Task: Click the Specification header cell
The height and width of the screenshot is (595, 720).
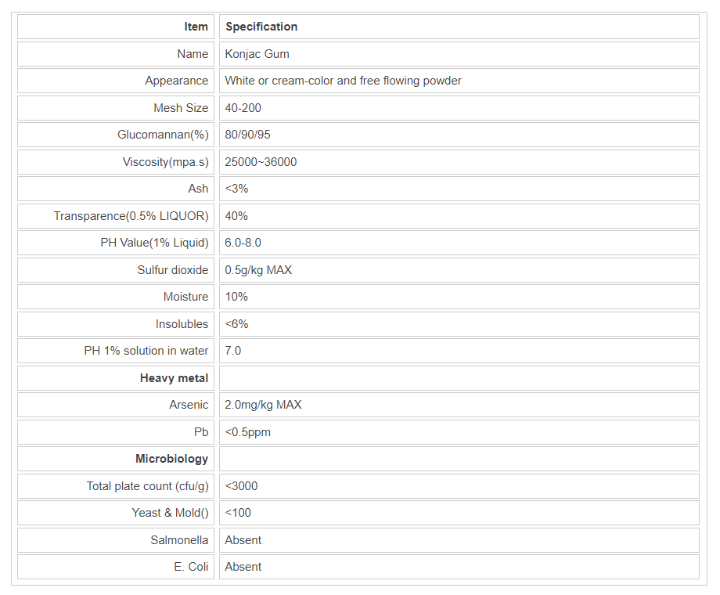Action: tap(261, 27)
